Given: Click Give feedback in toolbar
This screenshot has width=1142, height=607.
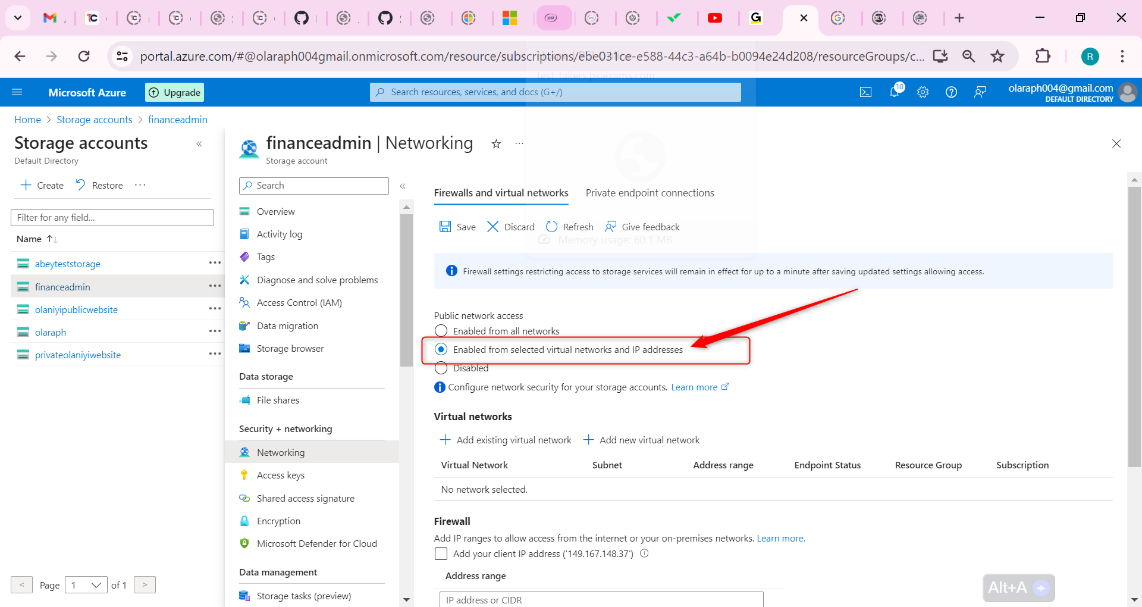Looking at the screenshot, I should (x=642, y=227).
